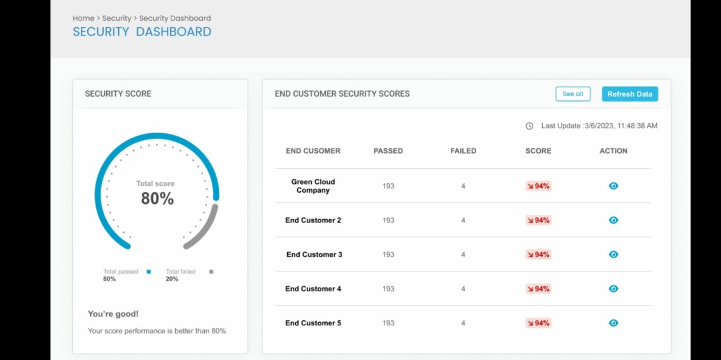Open End Customer 3 eye action icon
Image resolution: width=721 pixels, height=360 pixels.
(x=613, y=255)
